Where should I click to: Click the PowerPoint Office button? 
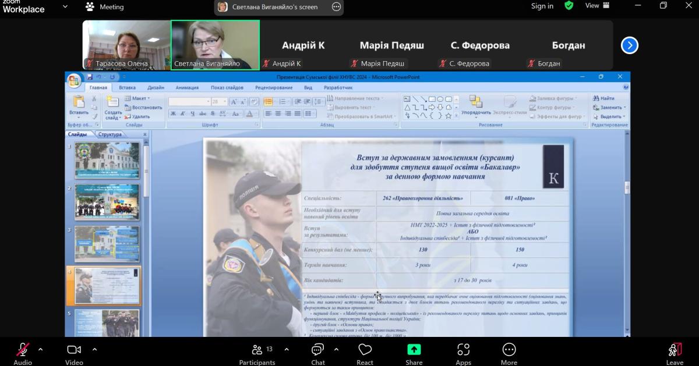pyautogui.click(x=74, y=80)
